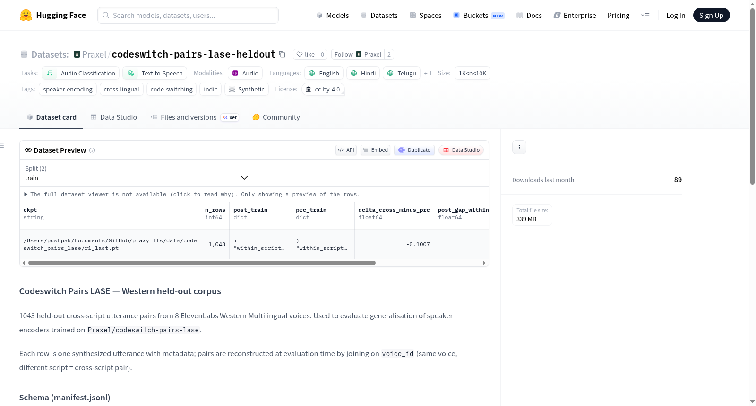Switch to the Data Studio tab
The height and width of the screenshot is (406, 756).
pyautogui.click(x=114, y=117)
